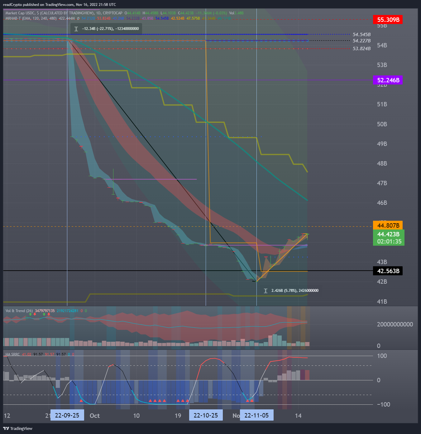Click the 22-11-05 date marker

[x=257, y=415]
